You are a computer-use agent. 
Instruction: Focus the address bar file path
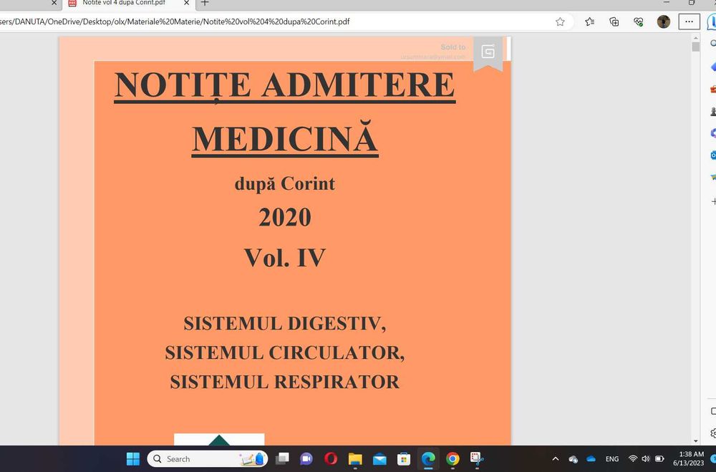tap(175, 21)
